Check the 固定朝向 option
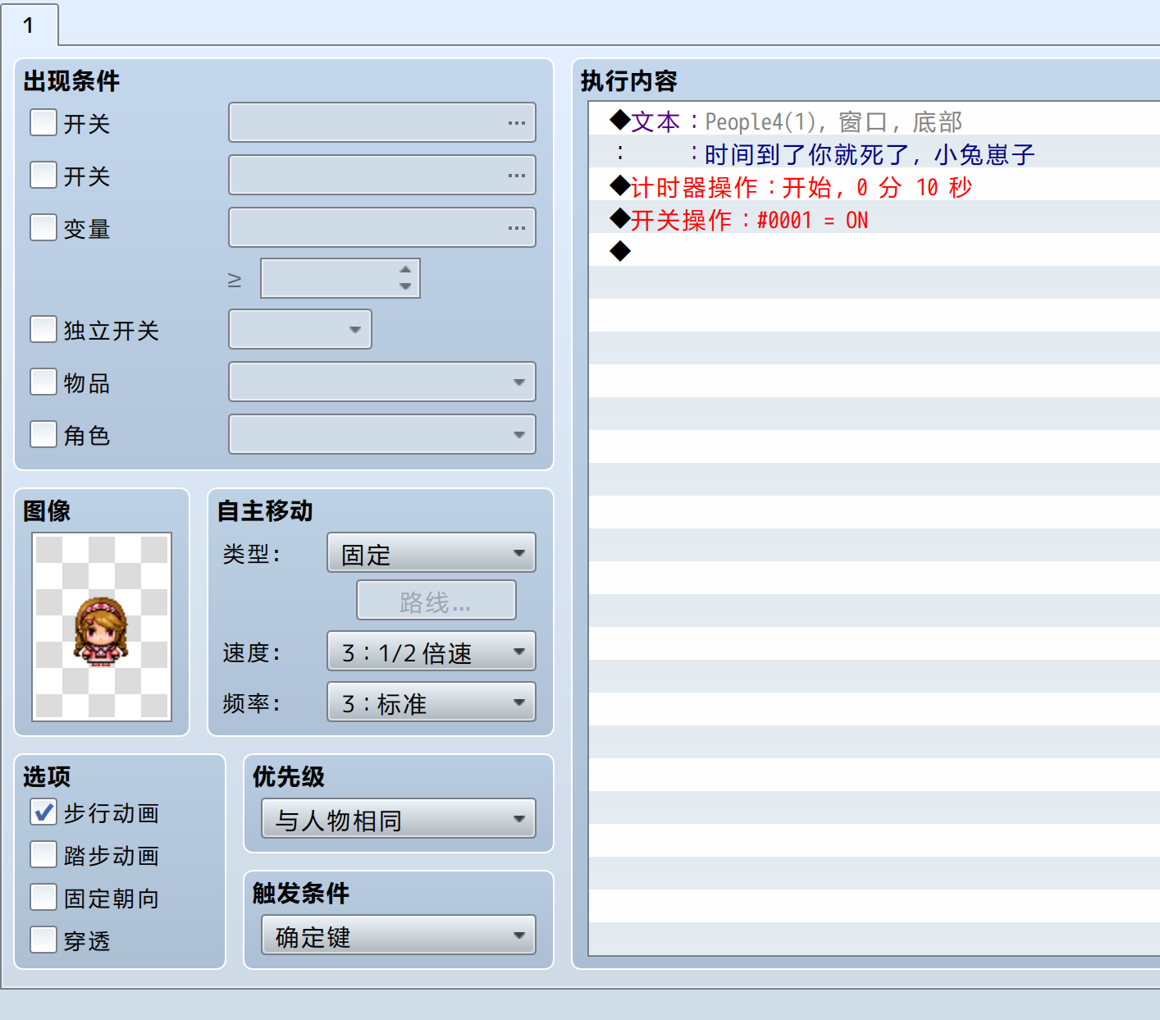Screen dimensions: 1160x1020 pyautogui.click(x=43, y=897)
